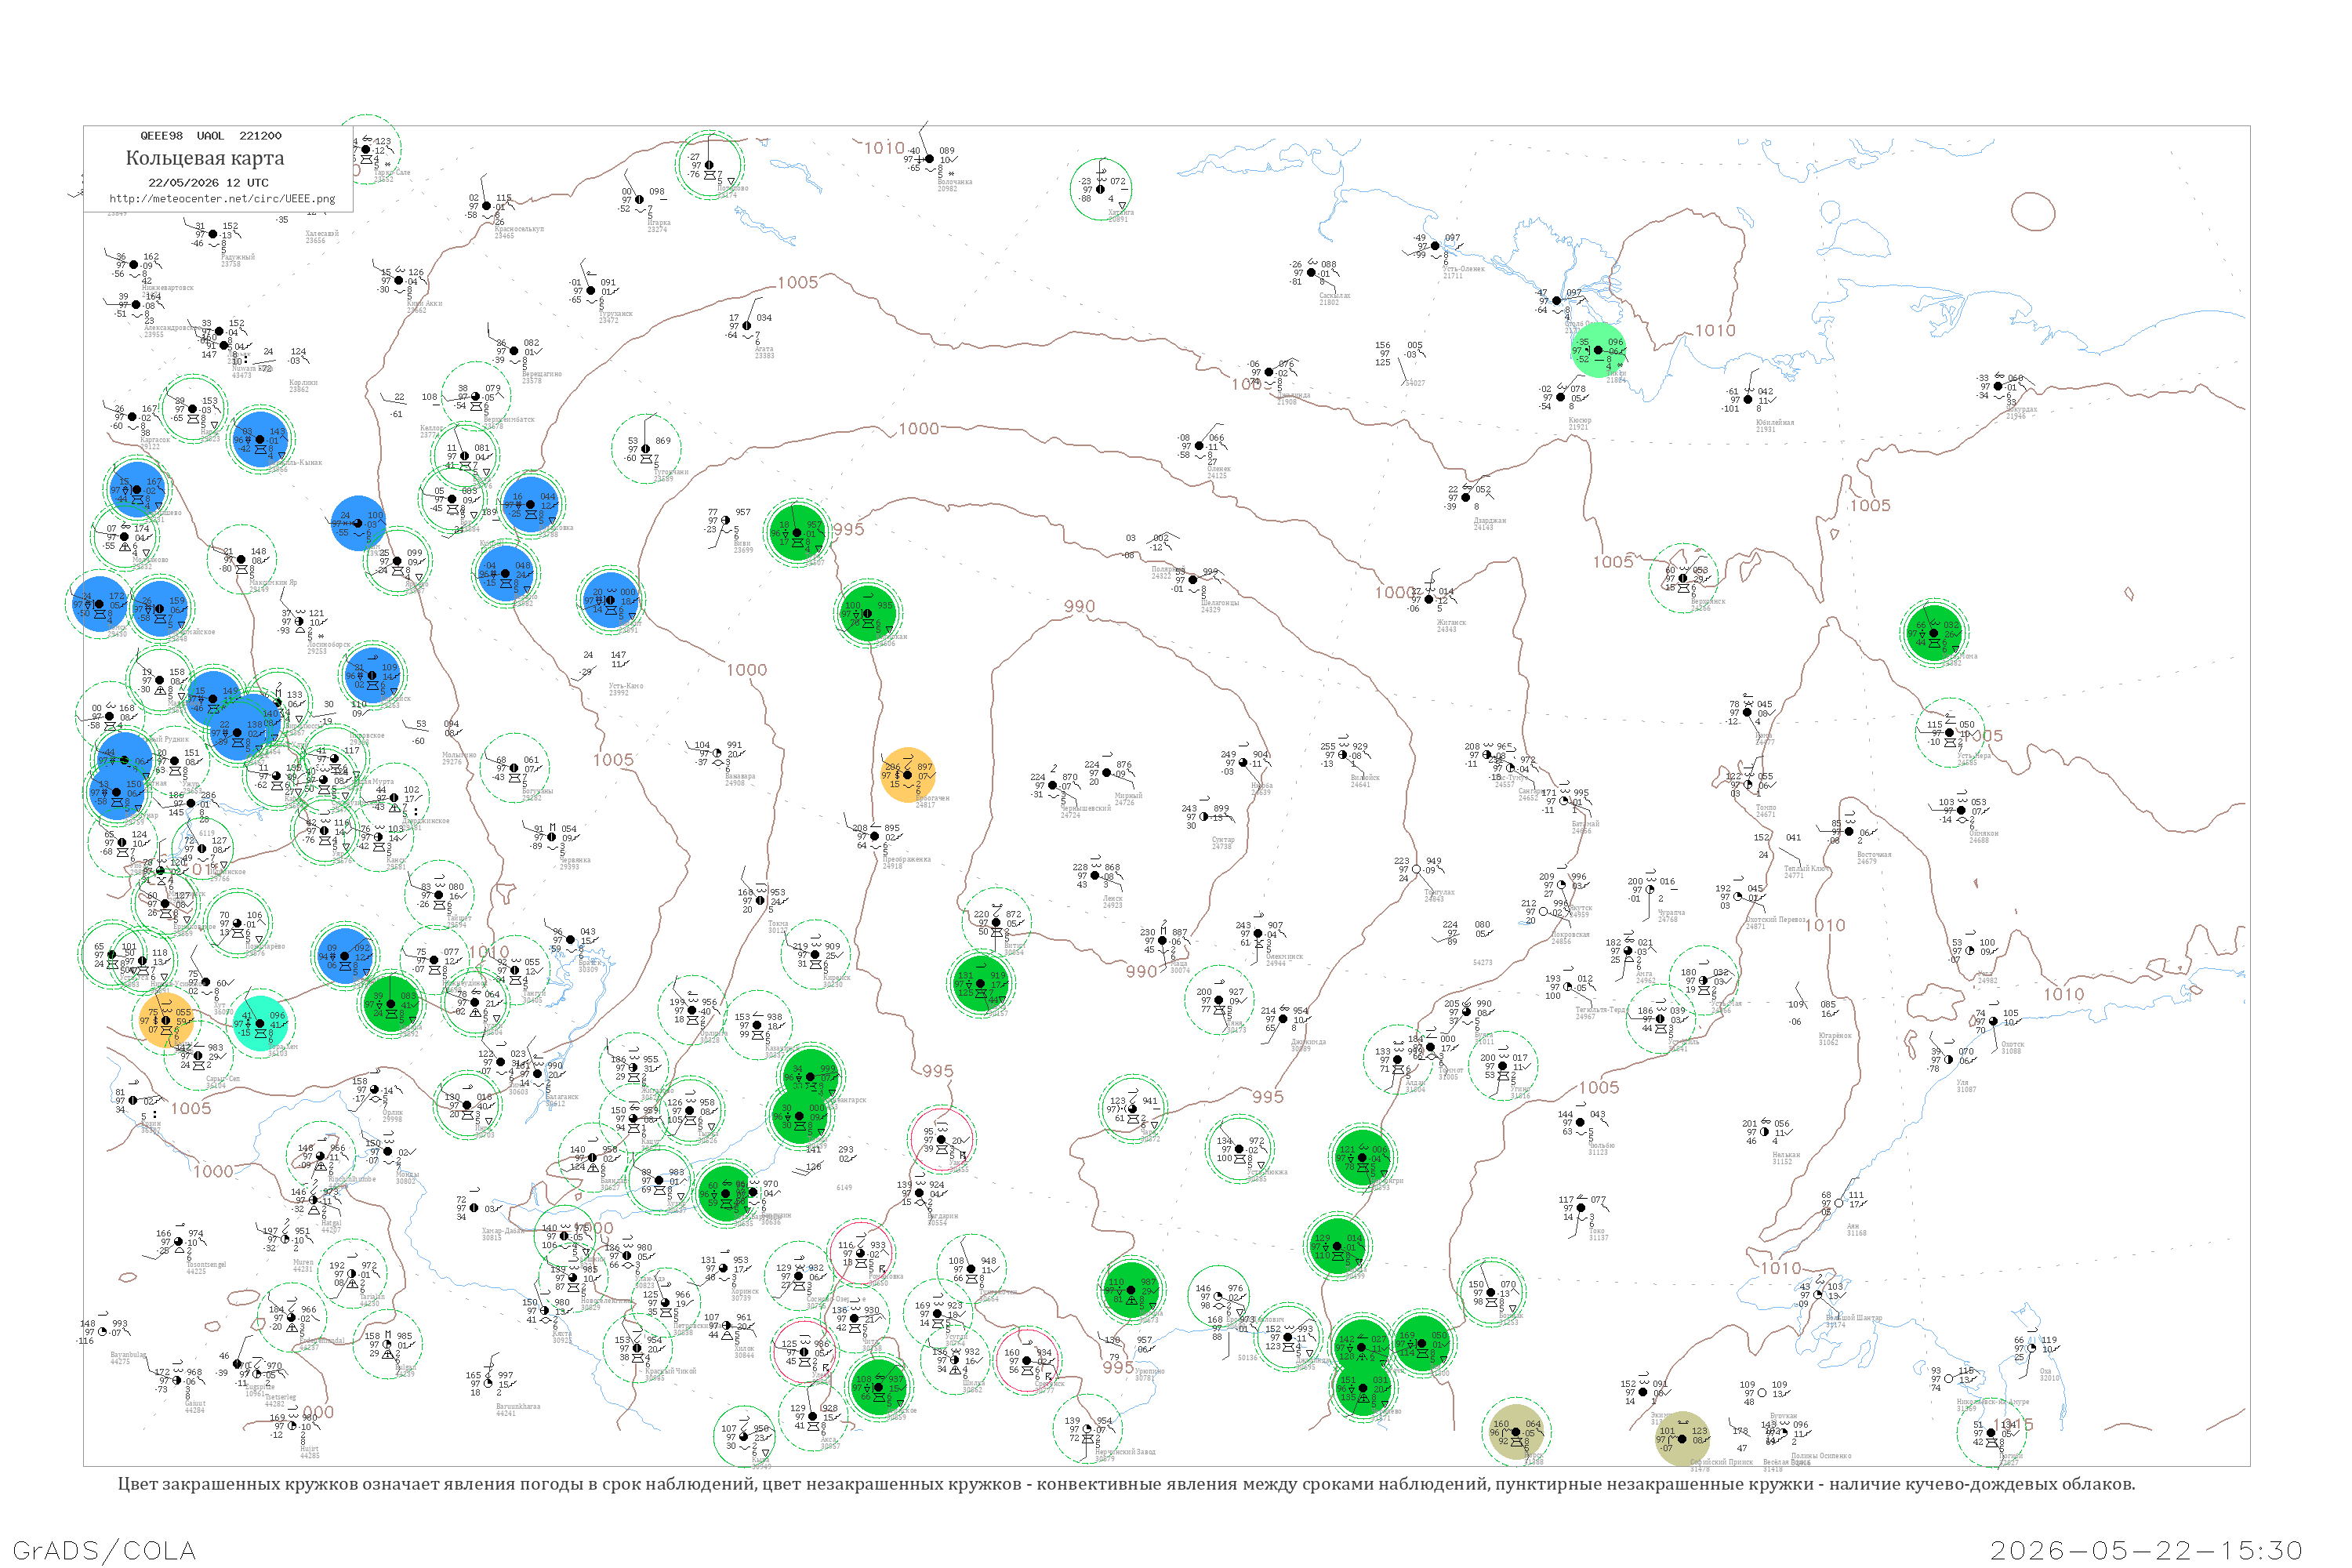
Task: Select the orange-filled Ербогачен station circle
Action: 908,775
